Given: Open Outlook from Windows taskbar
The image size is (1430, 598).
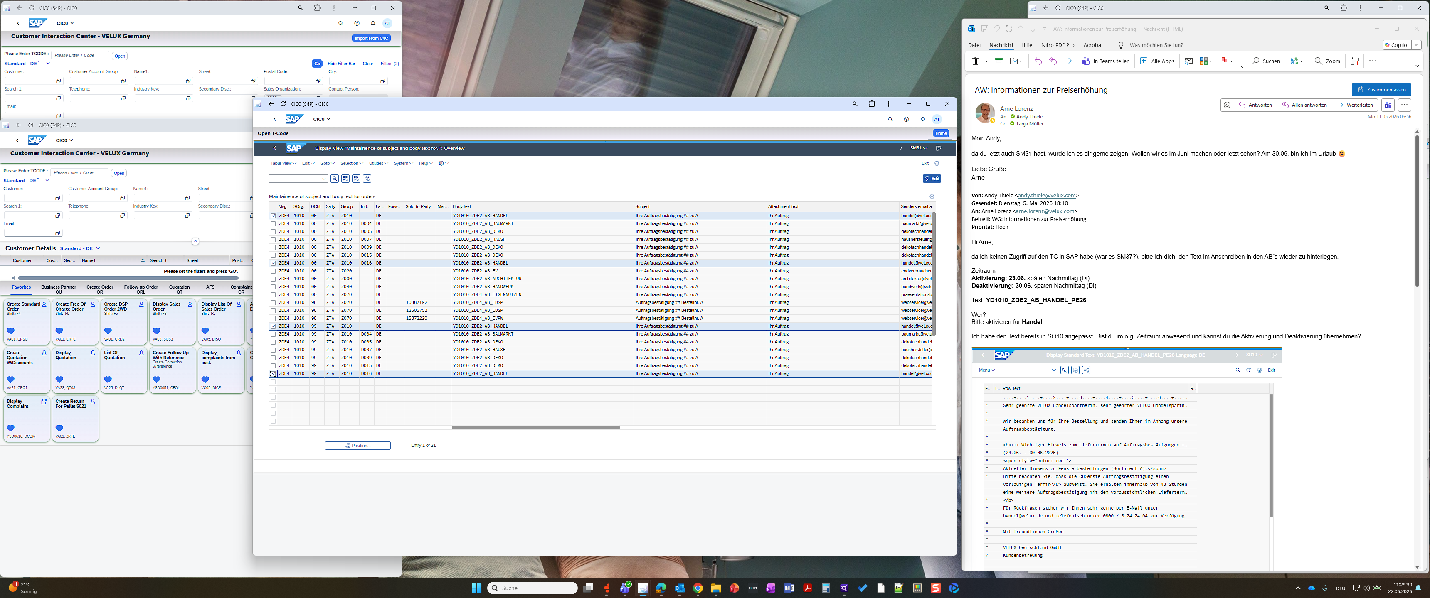Looking at the screenshot, I should click(x=680, y=588).
